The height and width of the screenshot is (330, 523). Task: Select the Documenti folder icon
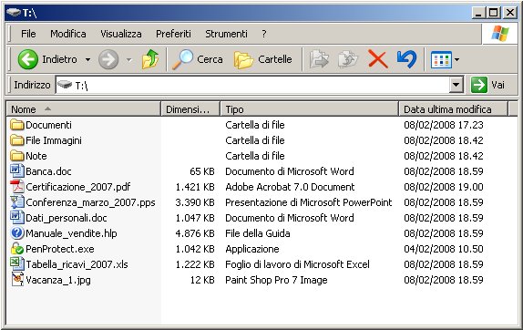click(x=17, y=125)
